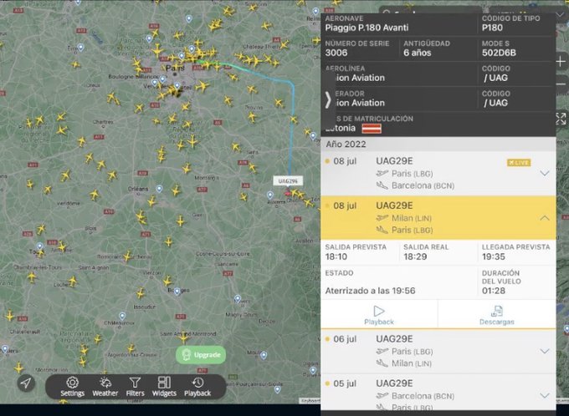Open Settings in the bottom map toolbar
Image resolution: width=569 pixels, height=416 pixels.
coord(72,387)
